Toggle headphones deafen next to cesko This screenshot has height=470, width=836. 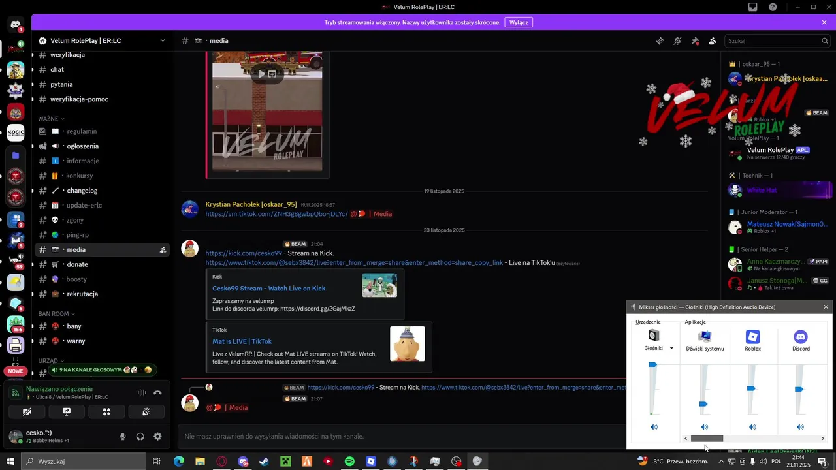[x=140, y=437]
